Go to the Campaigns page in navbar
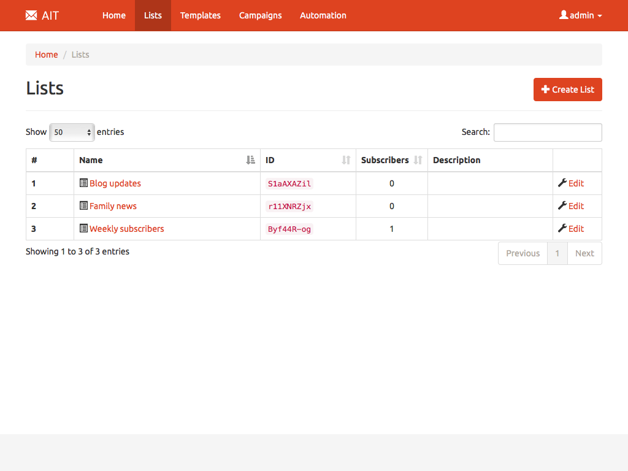The height and width of the screenshot is (471, 628). (x=260, y=15)
